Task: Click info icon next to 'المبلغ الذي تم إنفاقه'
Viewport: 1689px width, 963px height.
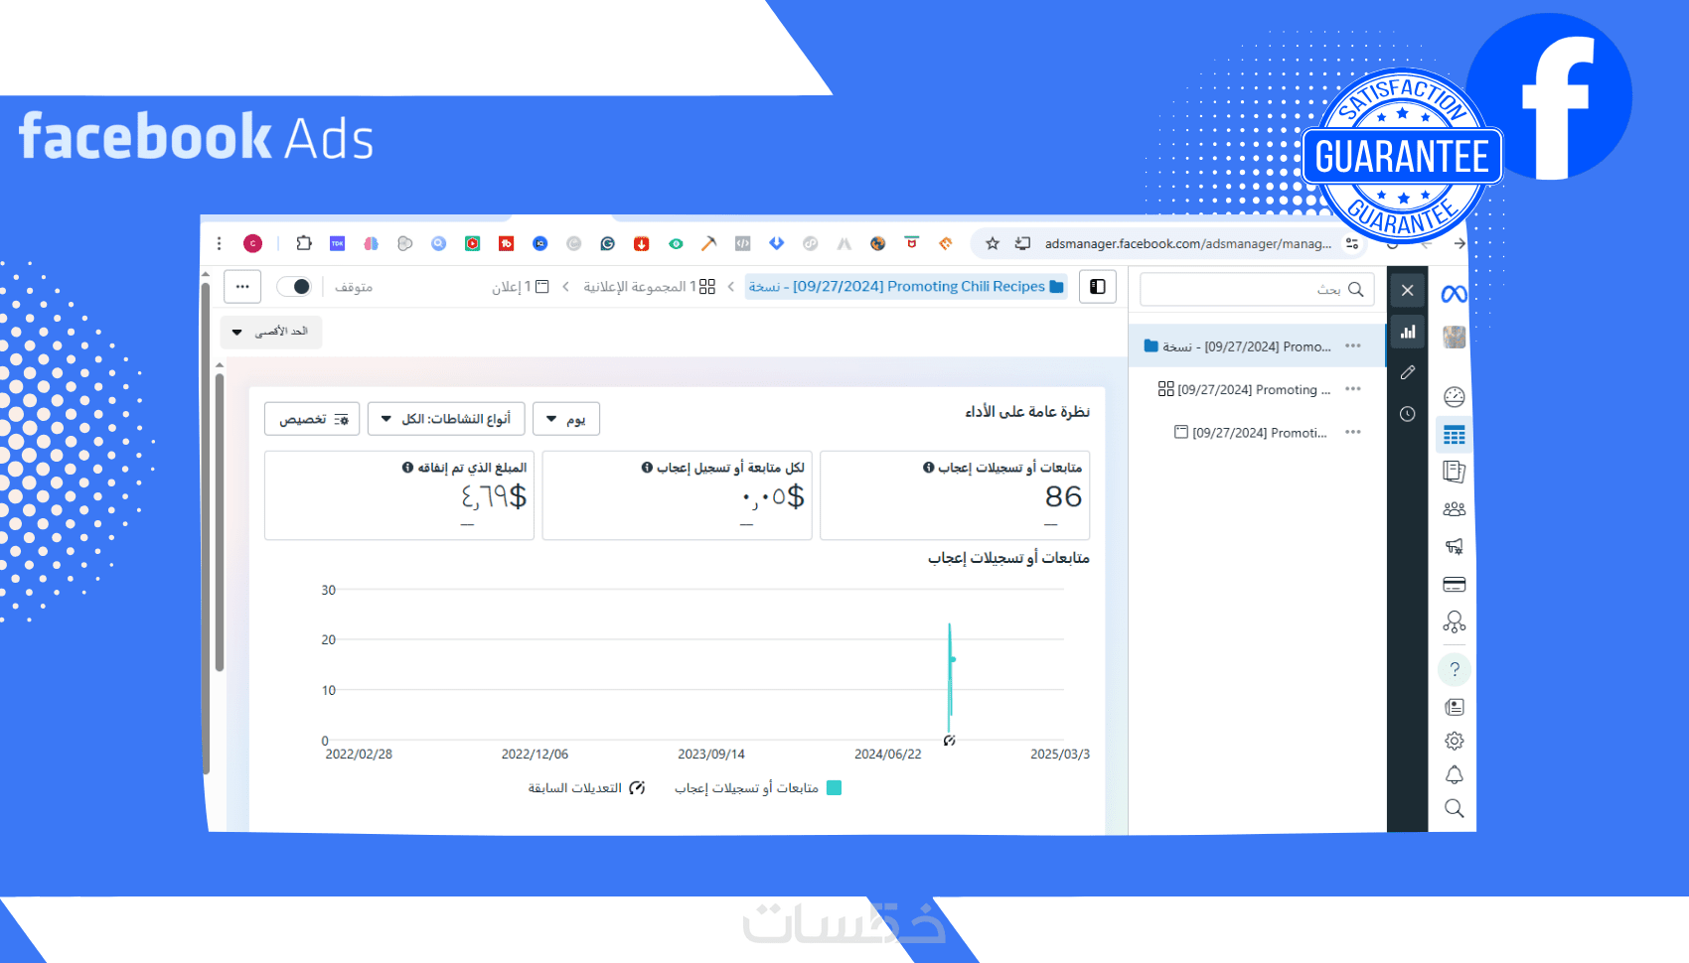Action: (x=407, y=468)
